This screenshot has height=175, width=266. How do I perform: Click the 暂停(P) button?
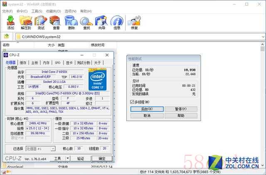[x=181, y=109]
